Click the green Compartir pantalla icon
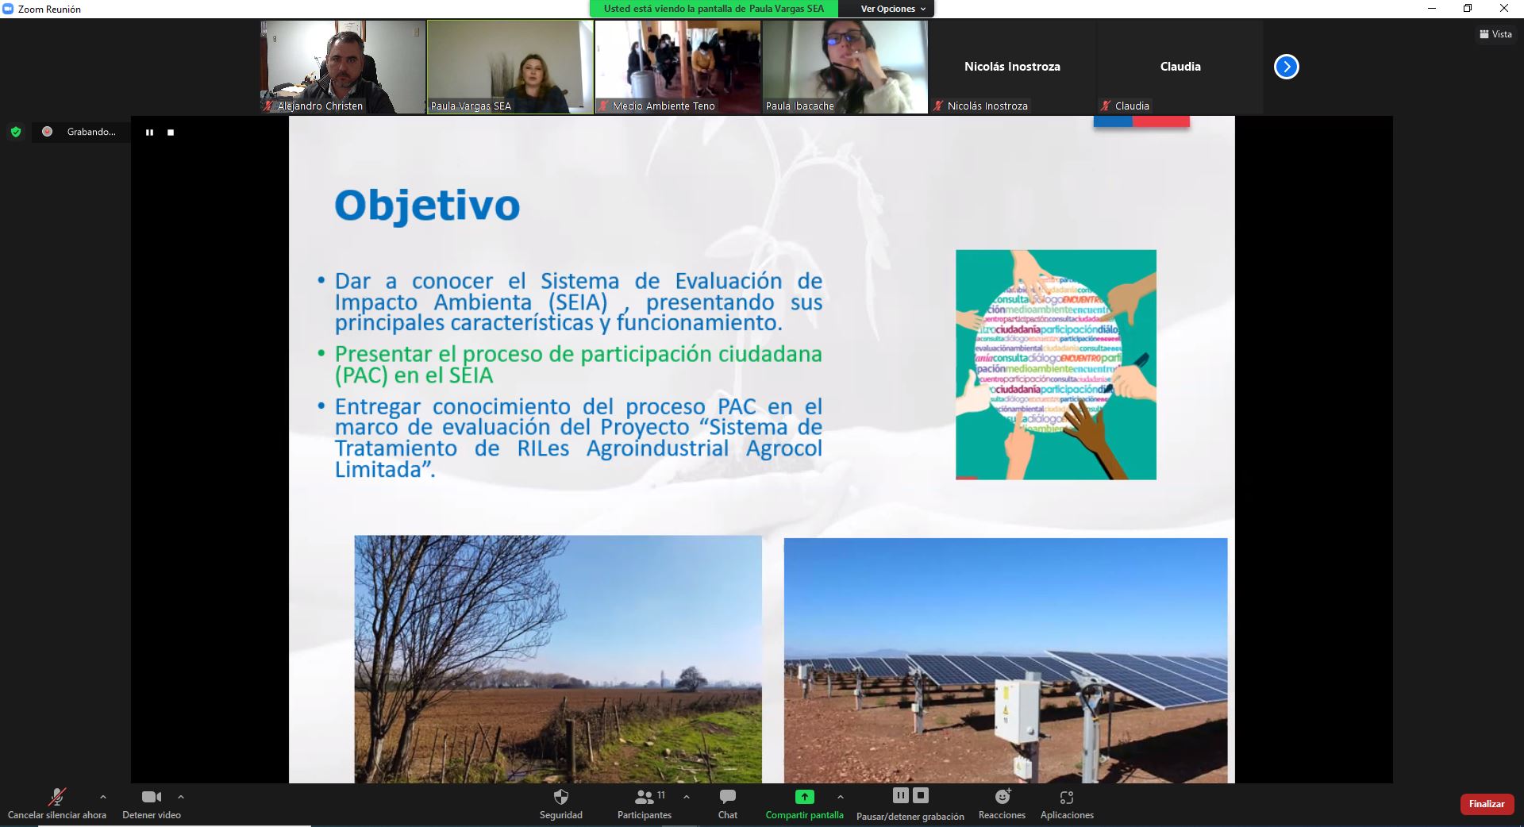1524x827 pixels. 804,797
